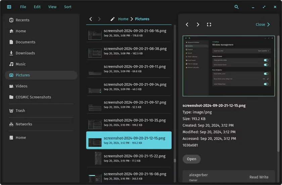Click the pencil edit-location icon
The height and width of the screenshot is (185, 282).
pyautogui.click(x=112, y=19)
